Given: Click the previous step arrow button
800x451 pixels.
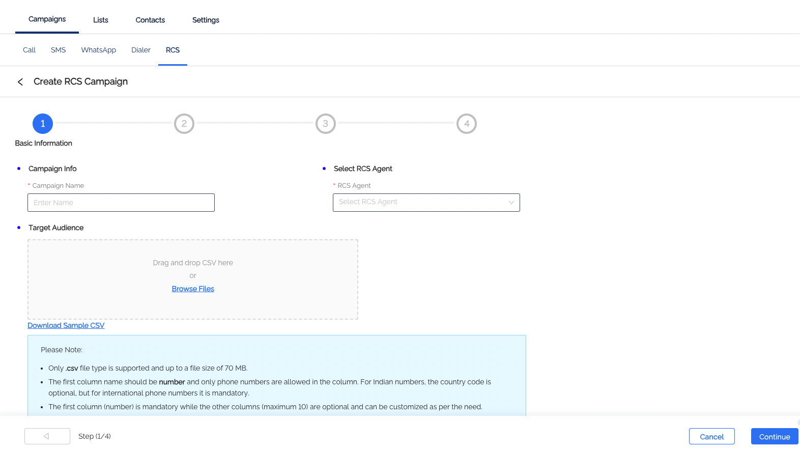Looking at the screenshot, I should (x=47, y=436).
